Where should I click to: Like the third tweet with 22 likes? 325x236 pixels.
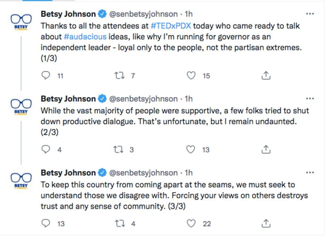pyautogui.click(x=191, y=223)
